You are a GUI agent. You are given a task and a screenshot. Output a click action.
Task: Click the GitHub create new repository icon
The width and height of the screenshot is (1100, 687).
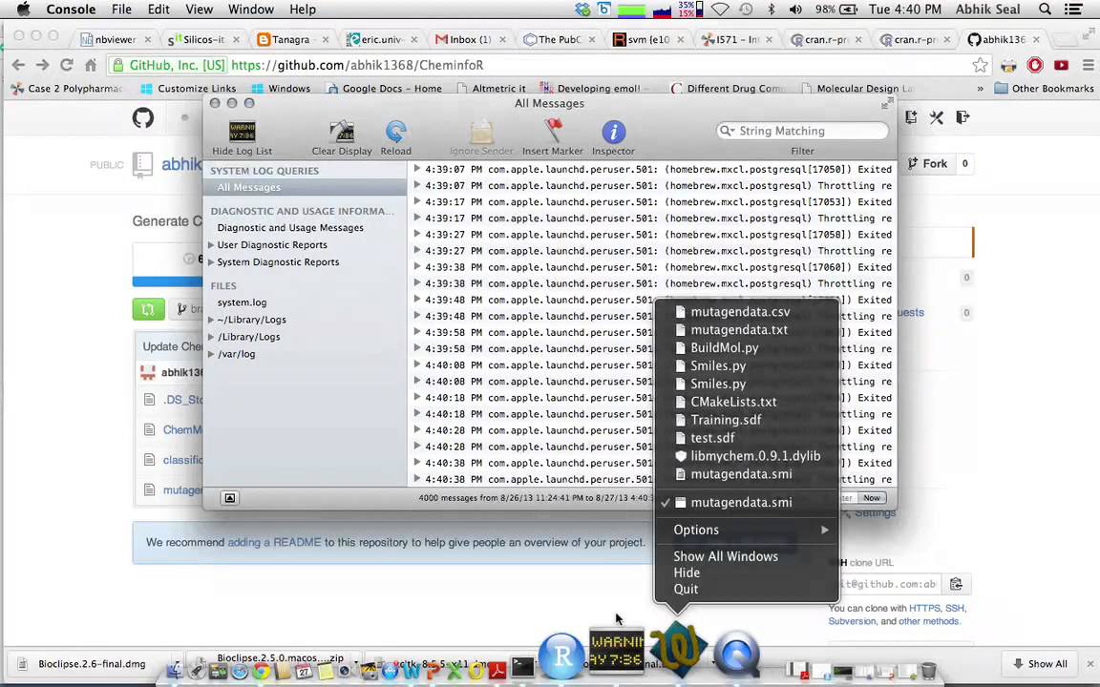click(911, 117)
